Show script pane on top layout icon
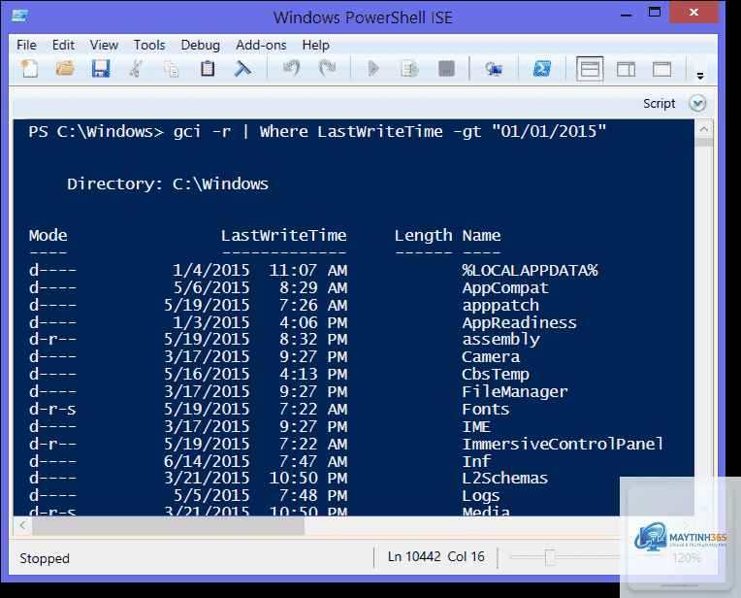Screen dimensions: 741x598 coord(590,69)
